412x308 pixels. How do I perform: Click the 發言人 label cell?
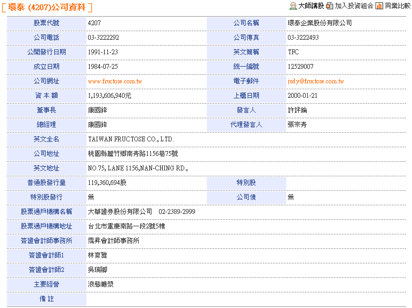[246, 110]
